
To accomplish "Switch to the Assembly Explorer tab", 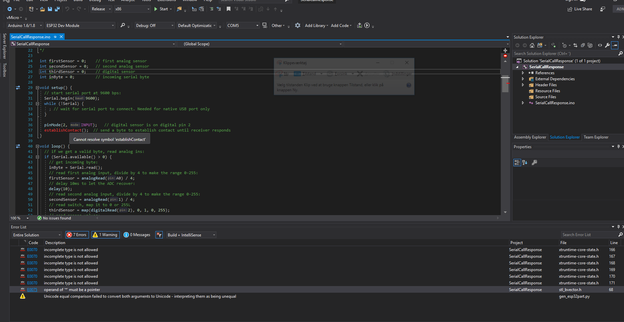I will [530, 137].
